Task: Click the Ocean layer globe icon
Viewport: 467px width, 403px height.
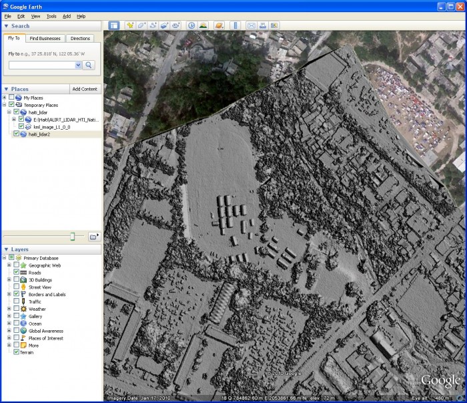Action: click(x=23, y=323)
